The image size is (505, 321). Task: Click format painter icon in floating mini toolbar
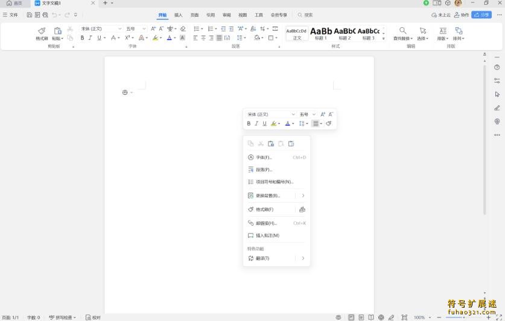(x=328, y=123)
